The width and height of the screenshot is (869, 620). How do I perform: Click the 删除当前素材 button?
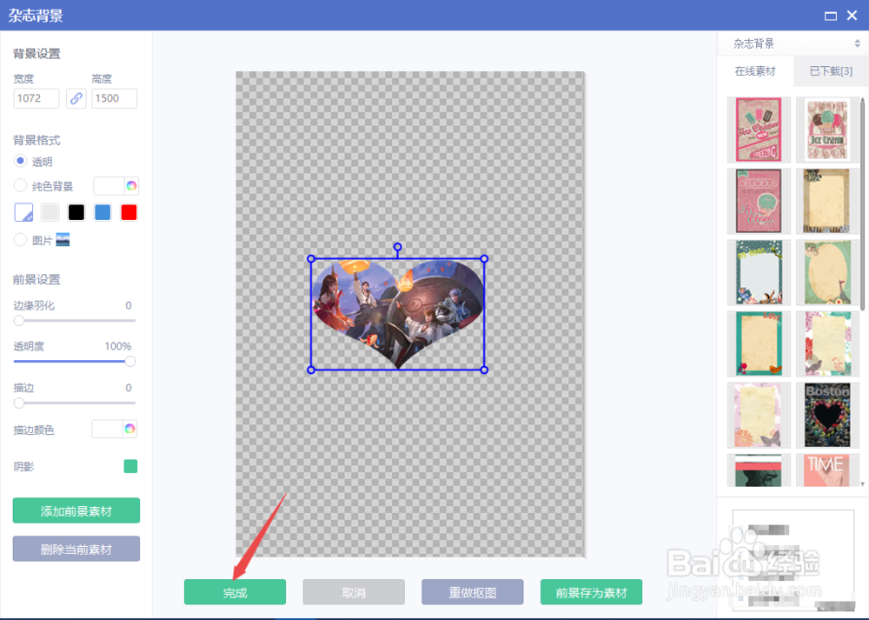pyautogui.click(x=76, y=549)
